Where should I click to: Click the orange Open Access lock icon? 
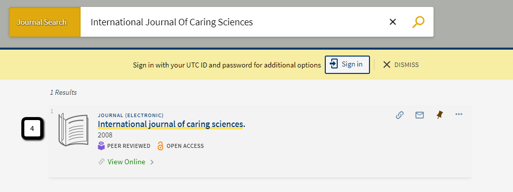(160, 146)
